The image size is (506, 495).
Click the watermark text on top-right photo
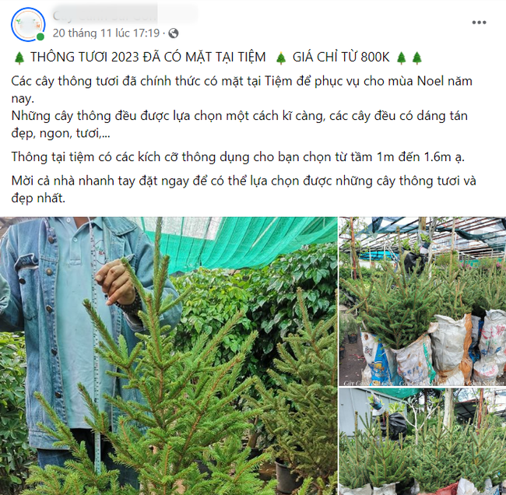(x=423, y=384)
